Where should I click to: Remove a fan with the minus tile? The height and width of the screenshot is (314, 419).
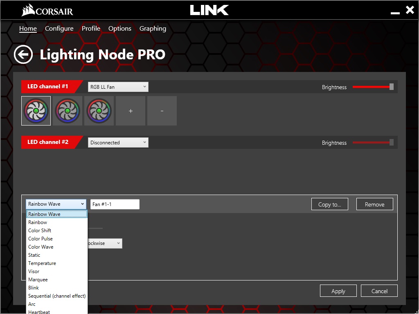tap(162, 111)
